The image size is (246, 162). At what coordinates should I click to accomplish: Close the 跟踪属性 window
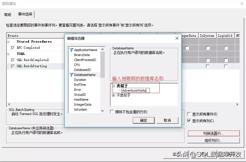[x=242, y=4]
